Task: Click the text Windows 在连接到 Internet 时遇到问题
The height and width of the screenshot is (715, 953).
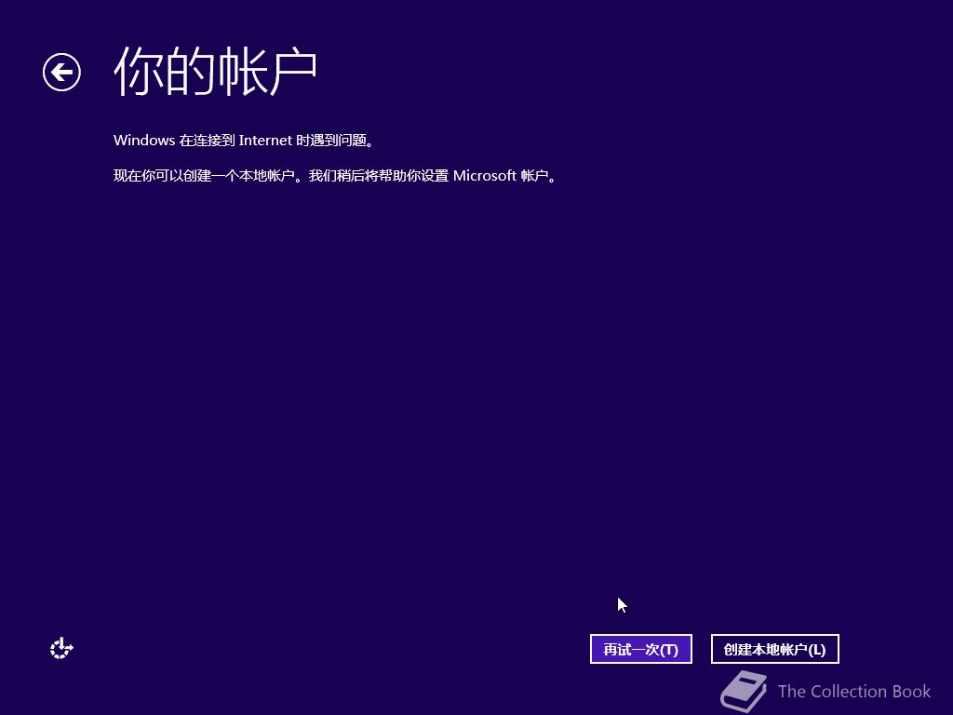Action: 244,141
